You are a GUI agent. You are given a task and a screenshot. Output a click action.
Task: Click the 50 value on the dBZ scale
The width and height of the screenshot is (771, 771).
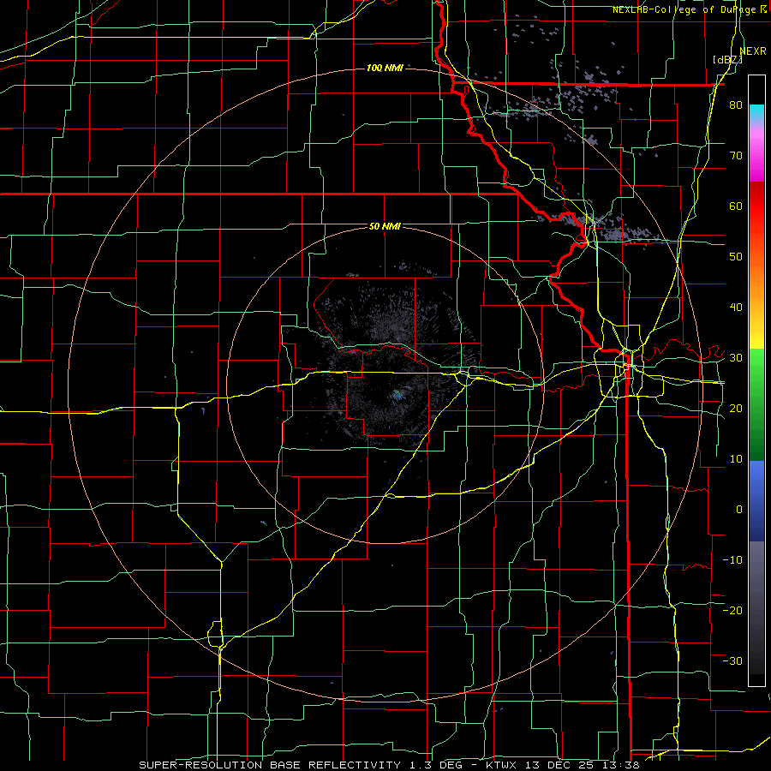(x=736, y=257)
